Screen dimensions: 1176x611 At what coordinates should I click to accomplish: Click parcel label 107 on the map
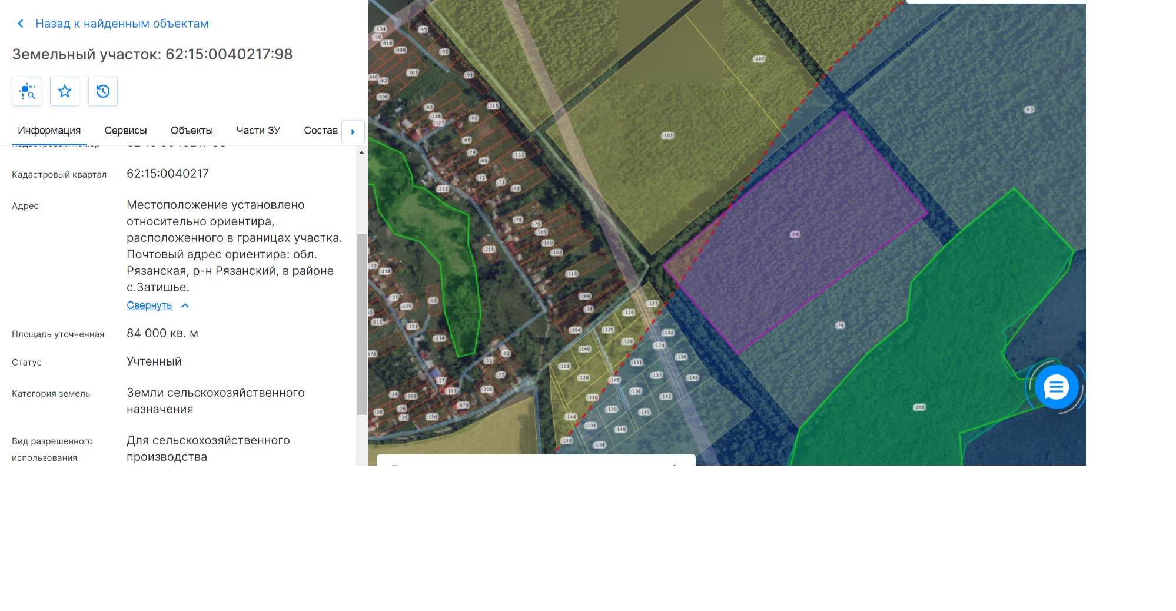click(759, 59)
